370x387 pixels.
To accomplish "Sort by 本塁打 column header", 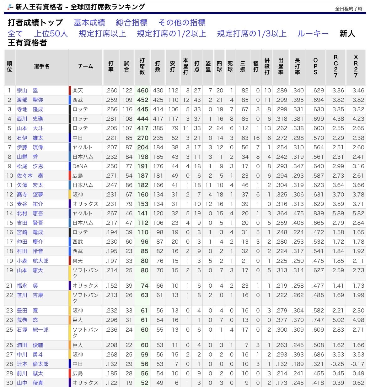I will click(186, 67).
